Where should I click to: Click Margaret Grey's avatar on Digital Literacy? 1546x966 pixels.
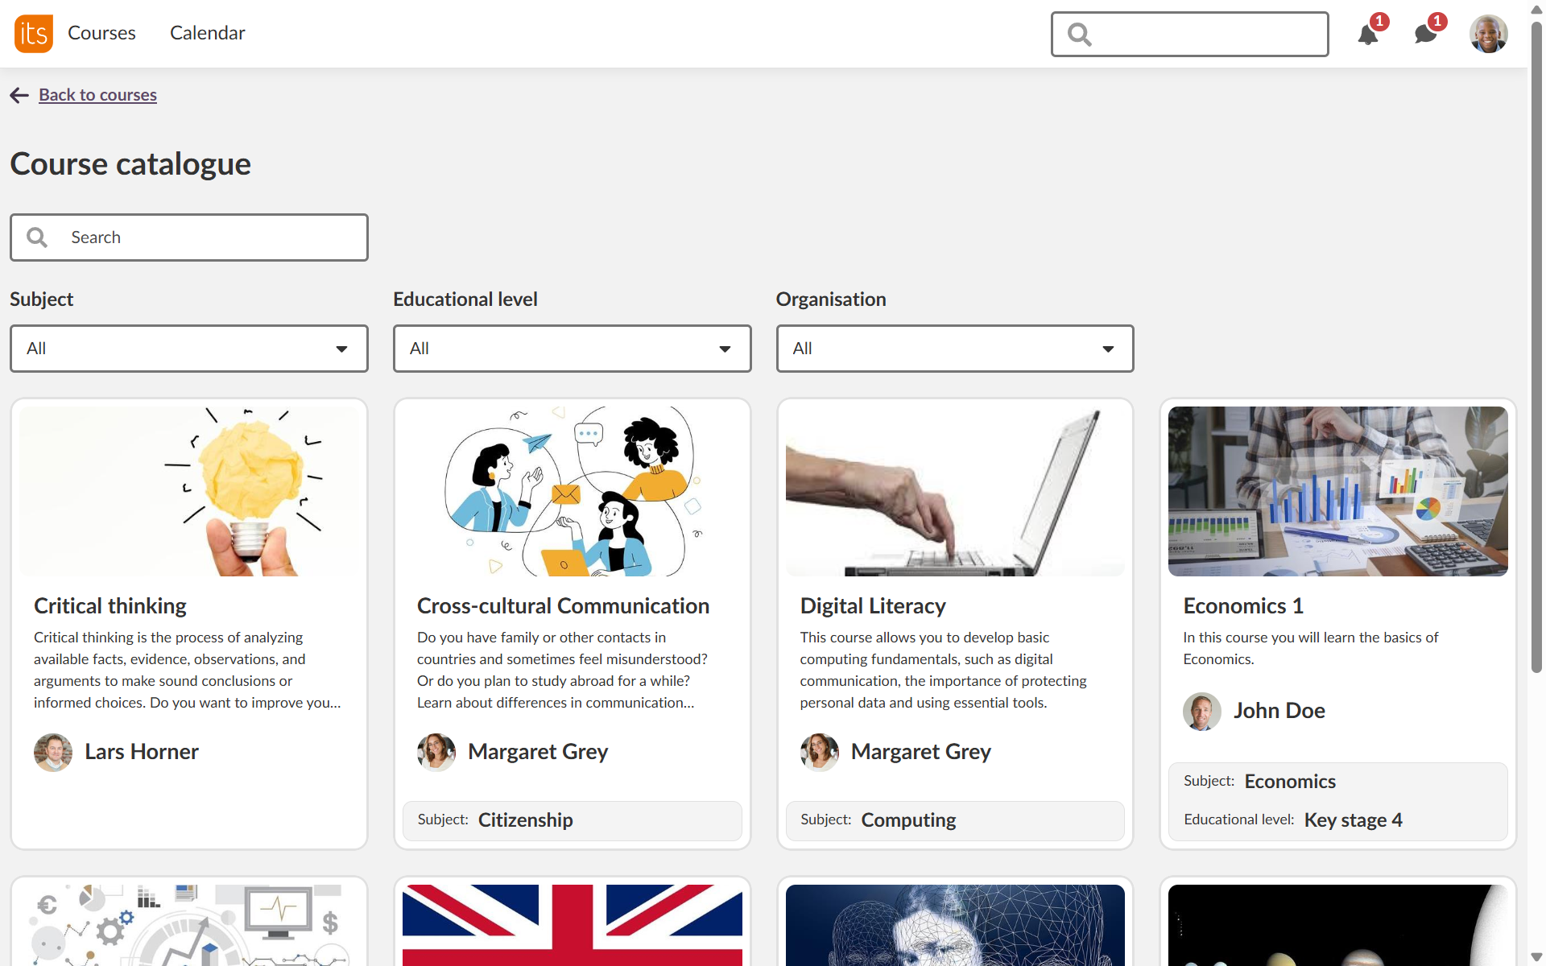point(819,752)
